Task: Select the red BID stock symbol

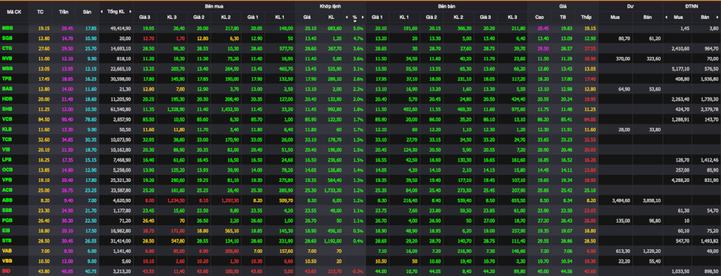Action: [6, 270]
